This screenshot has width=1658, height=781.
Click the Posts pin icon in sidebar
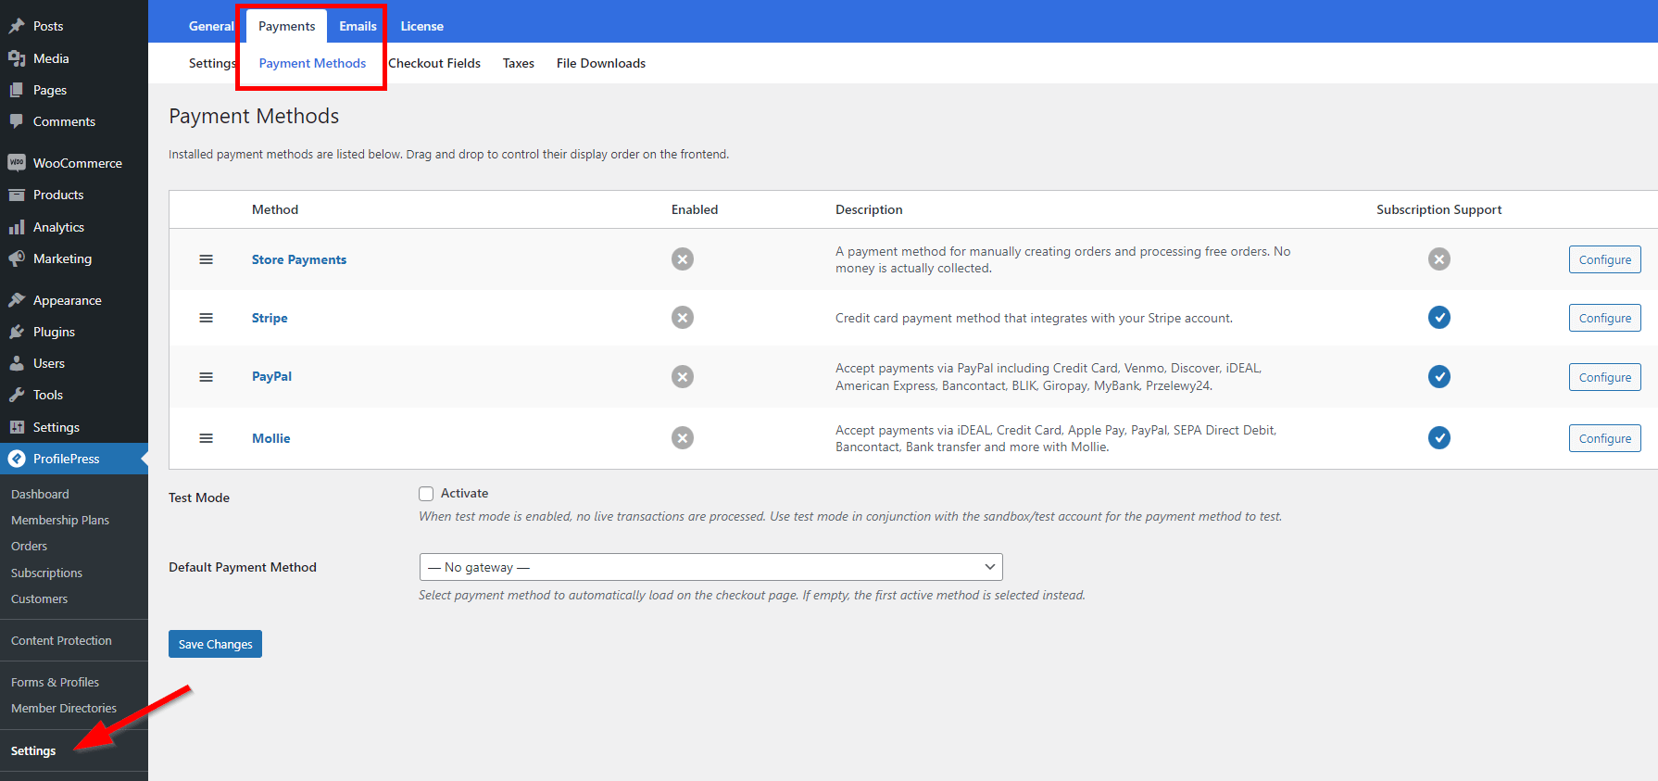pyautogui.click(x=17, y=26)
